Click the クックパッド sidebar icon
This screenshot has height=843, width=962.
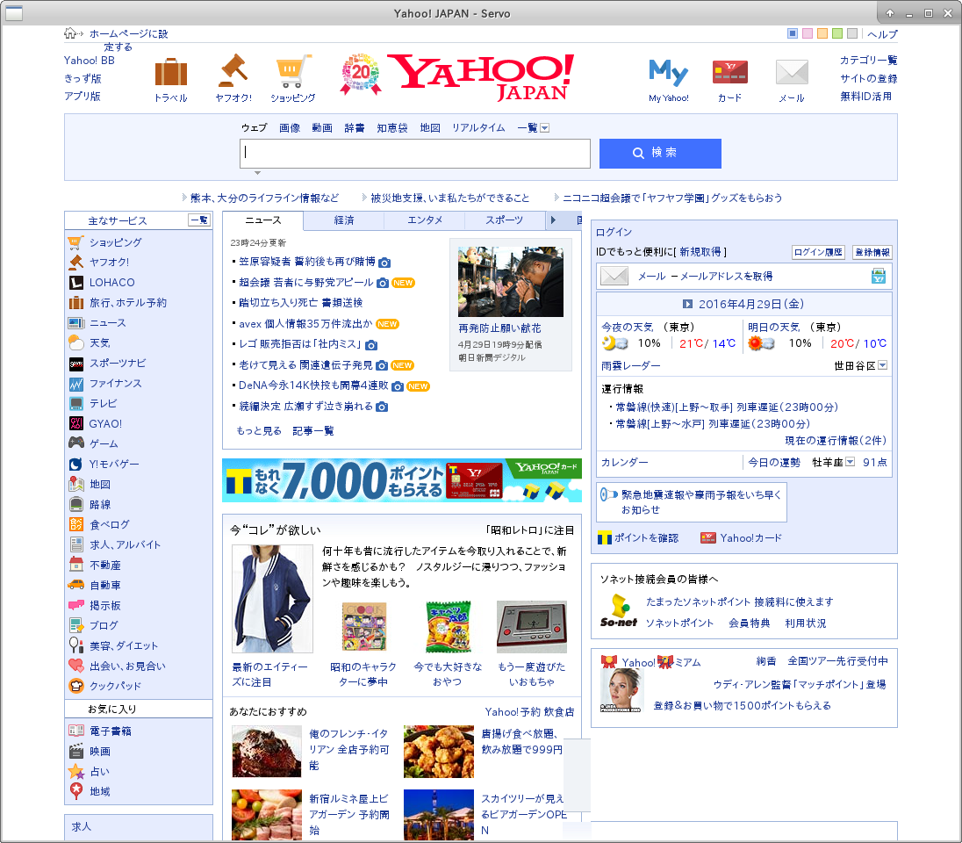pyautogui.click(x=76, y=686)
